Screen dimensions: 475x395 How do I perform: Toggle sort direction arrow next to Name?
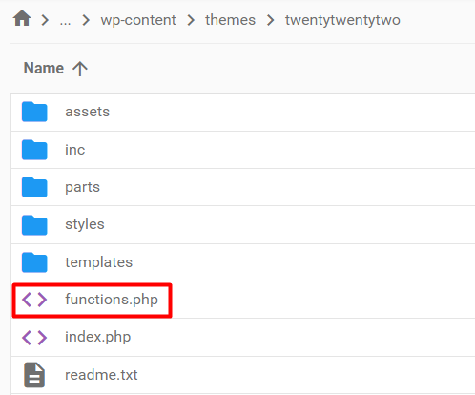(80, 69)
